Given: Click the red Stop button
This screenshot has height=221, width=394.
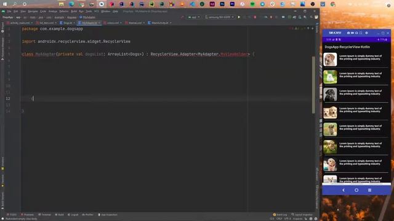Looking at the screenshot, I should (255, 17).
